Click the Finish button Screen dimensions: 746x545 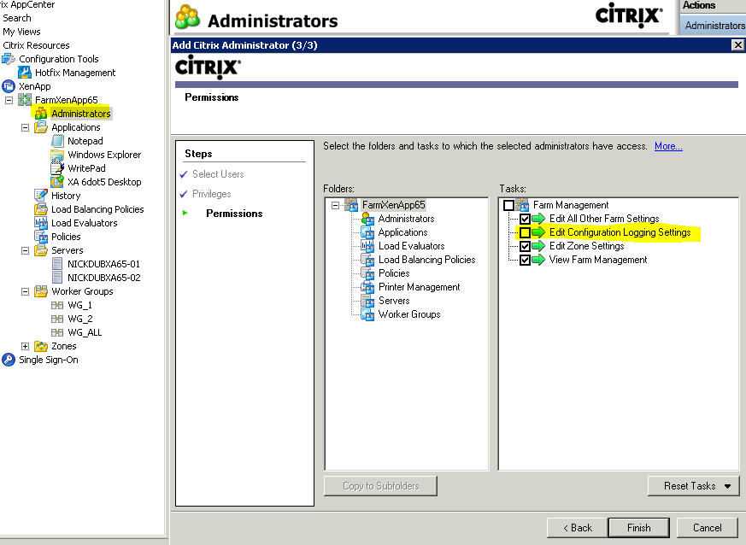pos(638,528)
